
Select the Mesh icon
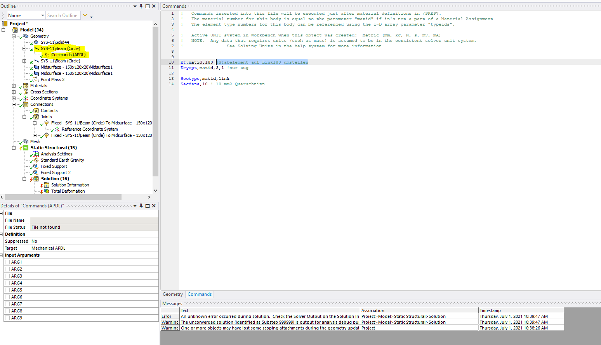pyautogui.click(x=26, y=141)
